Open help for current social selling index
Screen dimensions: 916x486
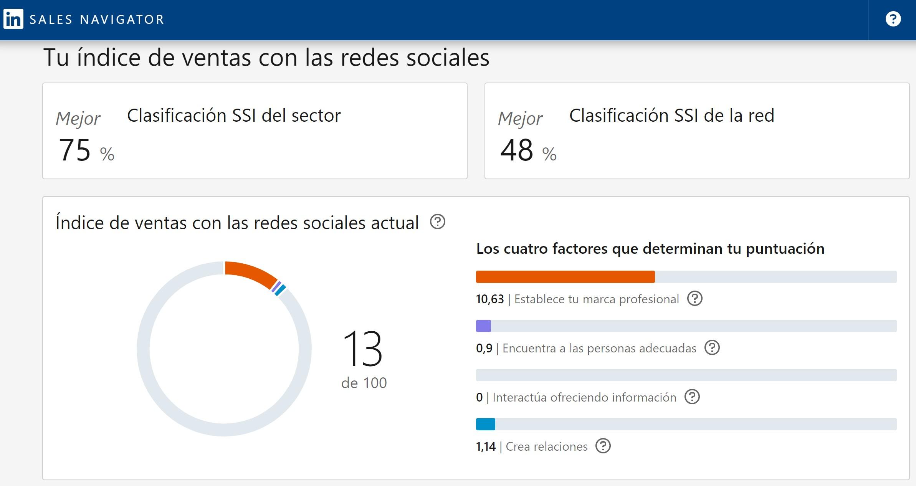point(437,222)
